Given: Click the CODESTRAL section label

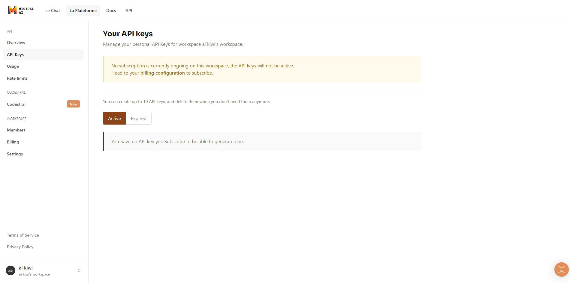Looking at the screenshot, I should (x=16, y=93).
